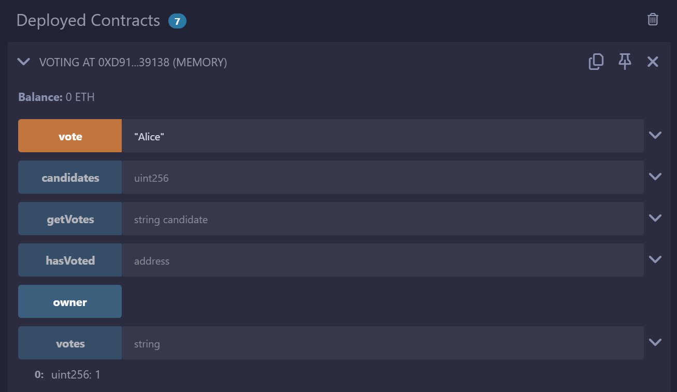The width and height of the screenshot is (677, 392).
Task: Expand the getVotes function parameters
Action: 655,219
